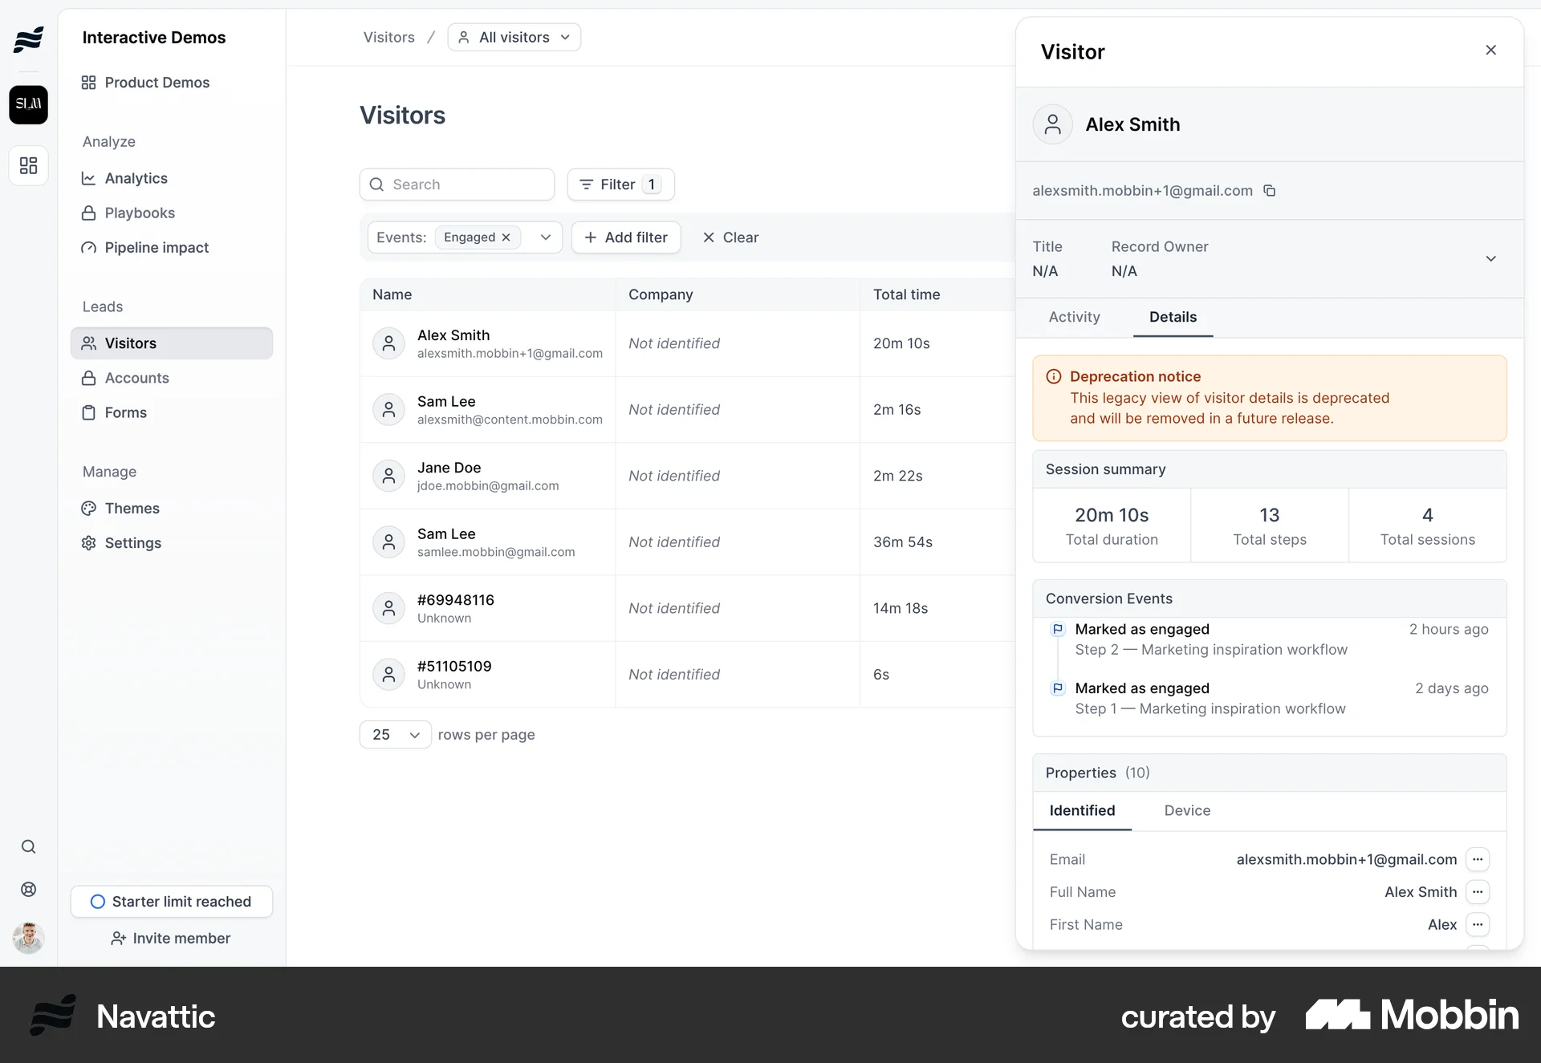Remove the Engaged event filter chip
The width and height of the screenshot is (1541, 1063).
click(506, 237)
